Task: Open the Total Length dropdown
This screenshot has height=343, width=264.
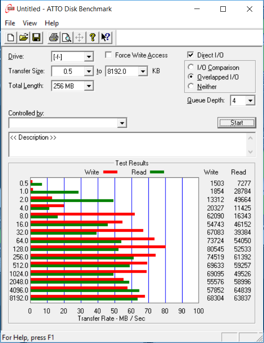Action: pos(89,86)
